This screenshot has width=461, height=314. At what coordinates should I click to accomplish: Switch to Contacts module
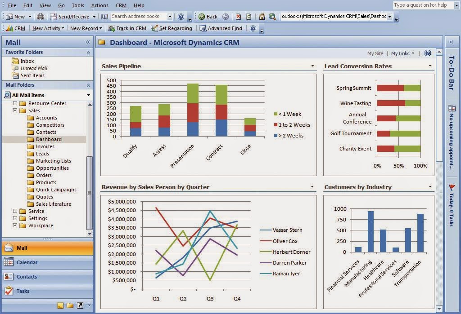[48, 276]
